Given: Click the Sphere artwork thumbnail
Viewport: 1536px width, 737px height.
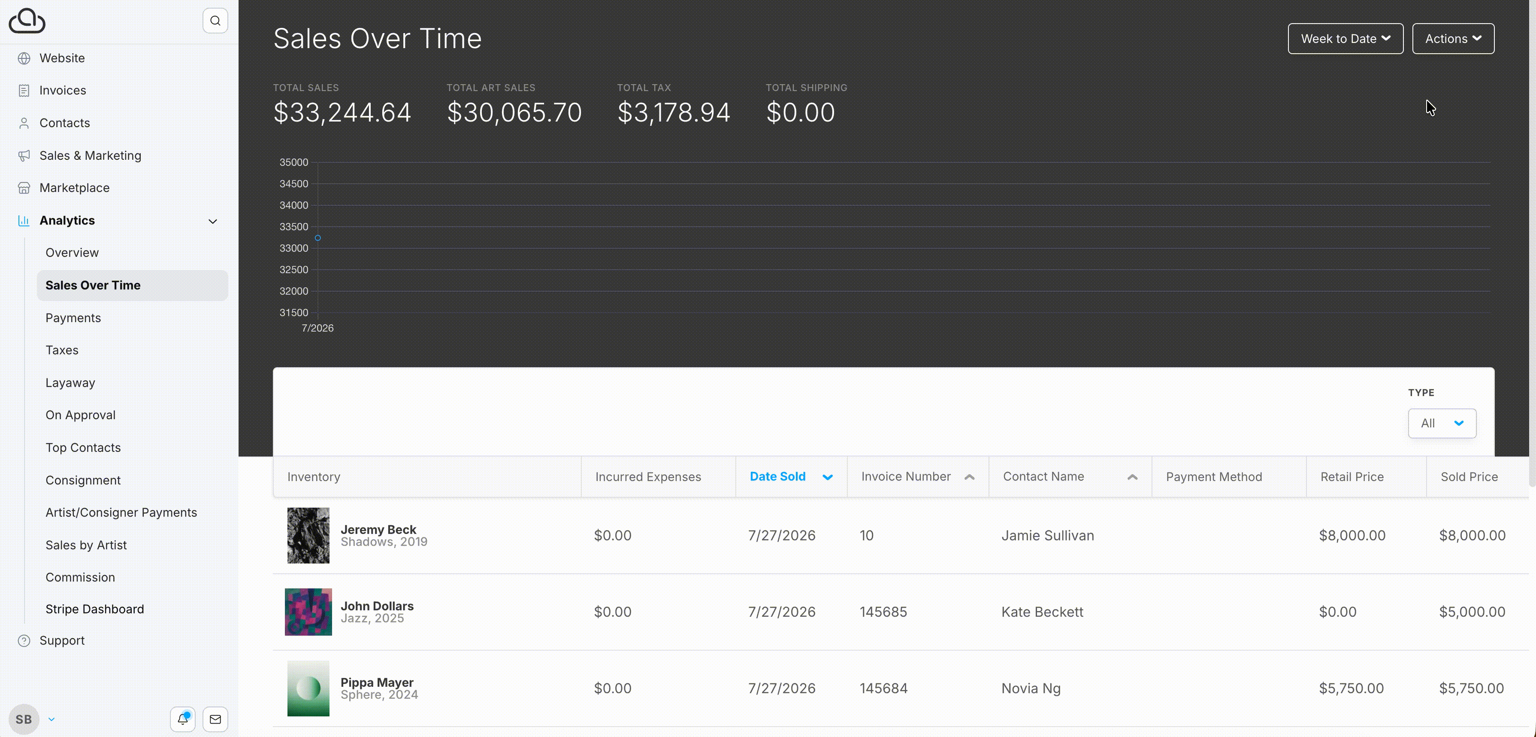Looking at the screenshot, I should (308, 688).
